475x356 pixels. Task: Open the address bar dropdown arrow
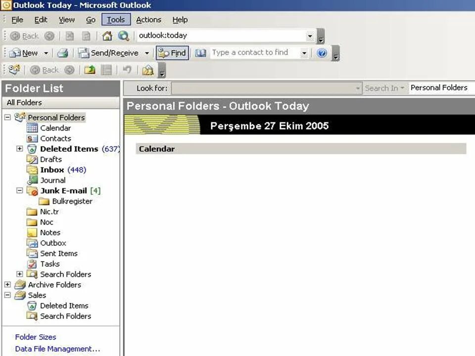(310, 36)
